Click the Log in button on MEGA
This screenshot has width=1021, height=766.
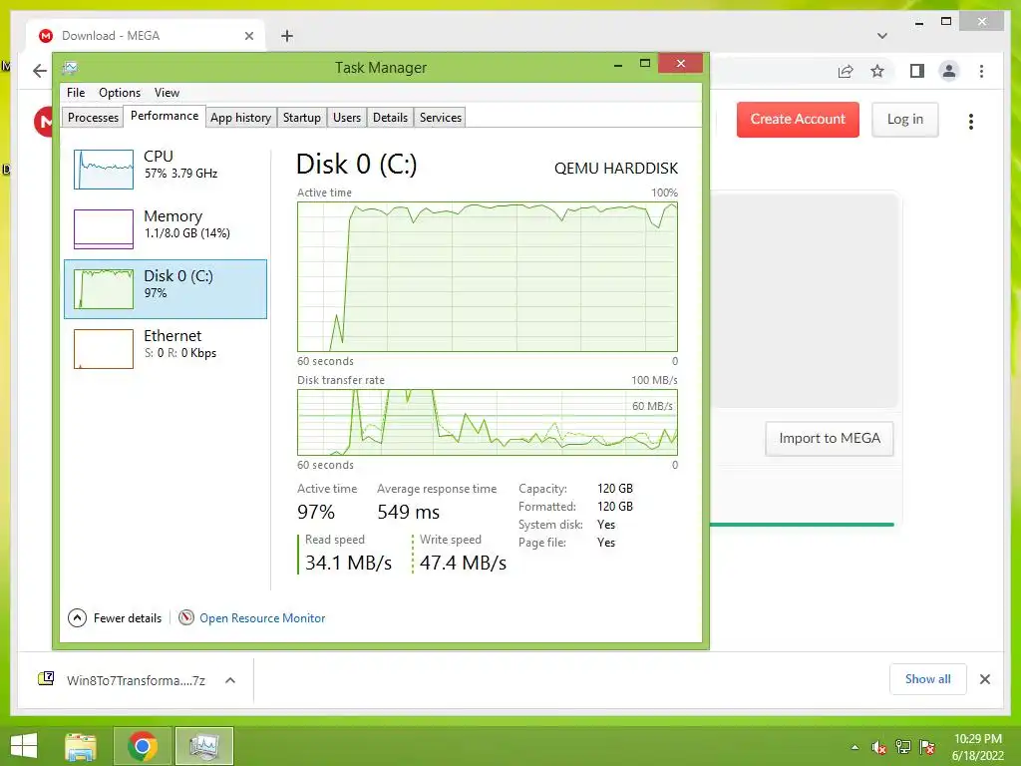coord(905,120)
